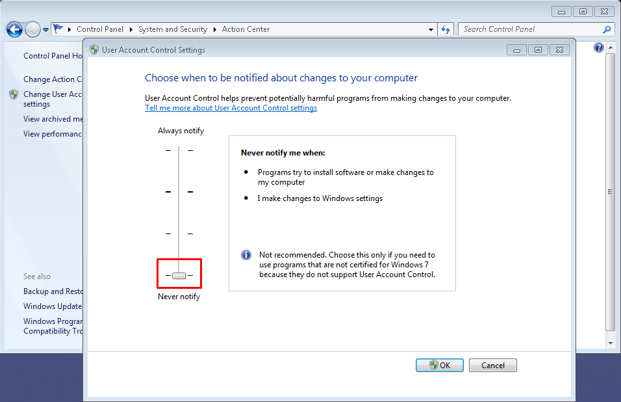This screenshot has height=402, width=621.
Task: Click scroll up arrow in Action Center window
Action: (611, 47)
